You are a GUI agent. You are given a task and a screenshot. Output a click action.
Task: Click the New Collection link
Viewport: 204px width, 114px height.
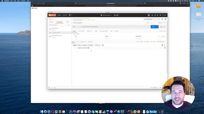coord(54,25)
